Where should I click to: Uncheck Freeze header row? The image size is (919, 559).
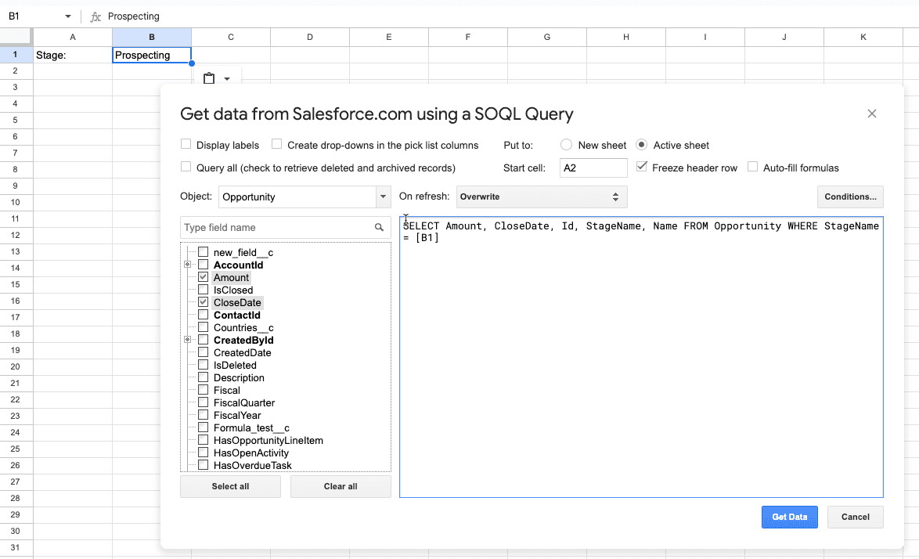[x=642, y=167]
